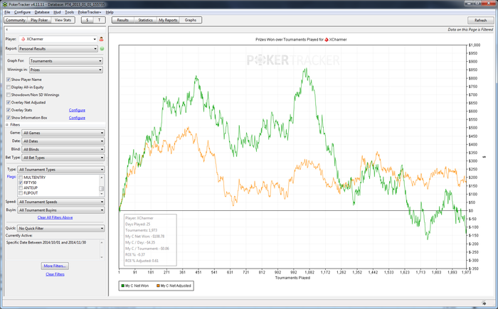Collapse the Filters section expander
The width and height of the screenshot is (498, 309).
click(x=7, y=125)
